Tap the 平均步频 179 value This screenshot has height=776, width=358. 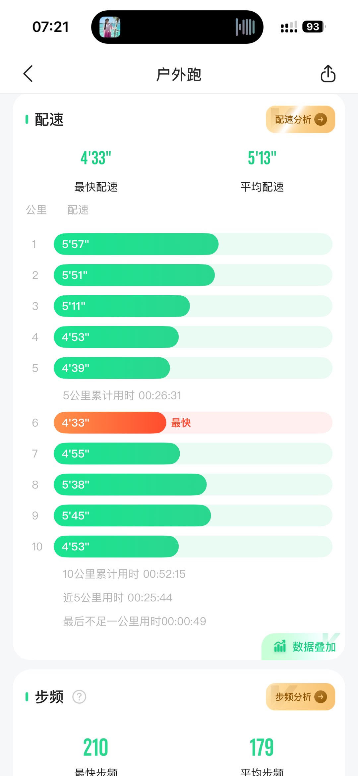coord(262,747)
